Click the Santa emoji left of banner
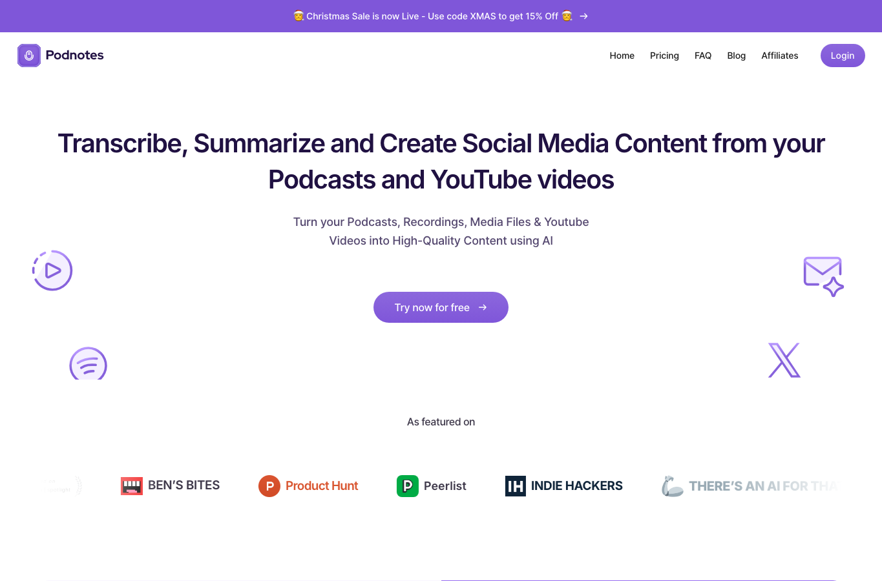Image resolution: width=882 pixels, height=581 pixels. [x=299, y=16]
